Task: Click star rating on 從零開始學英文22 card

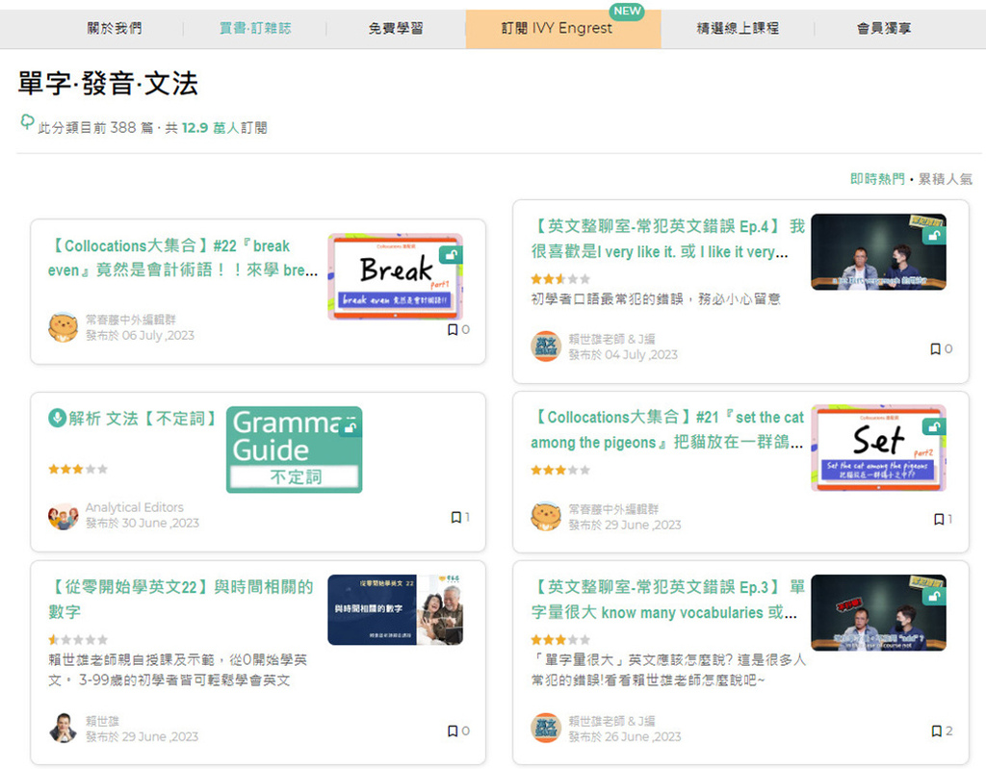Action: (x=78, y=639)
